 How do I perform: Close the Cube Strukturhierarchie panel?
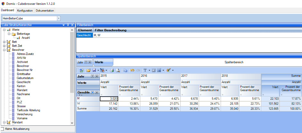(72, 25)
